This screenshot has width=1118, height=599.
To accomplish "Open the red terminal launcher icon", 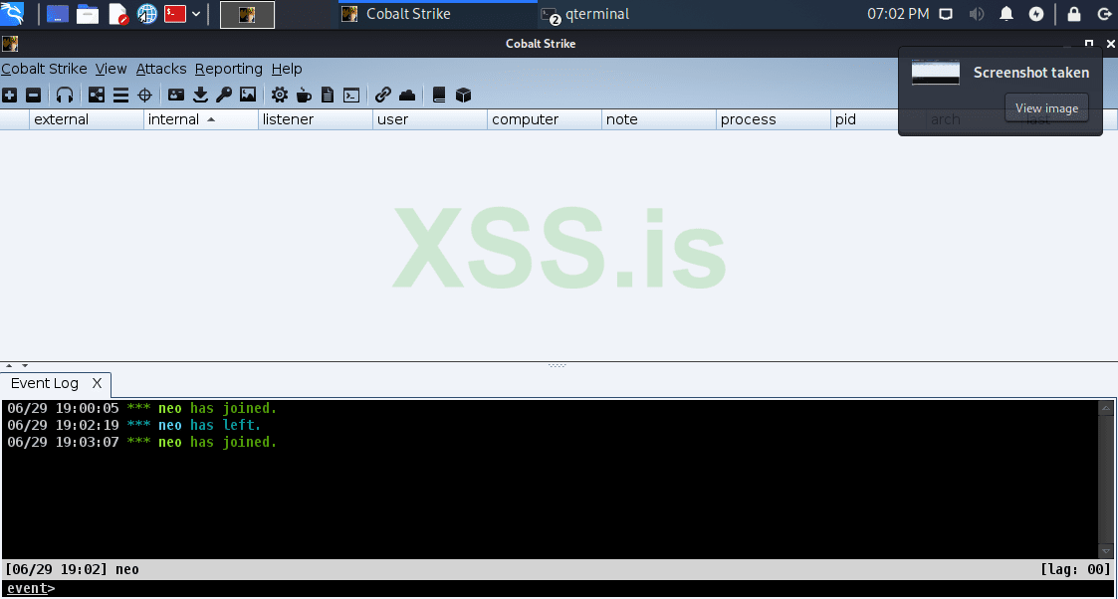I will 174,14.
